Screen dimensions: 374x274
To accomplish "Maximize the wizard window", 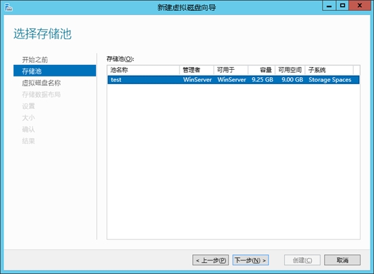I will (342, 5).
